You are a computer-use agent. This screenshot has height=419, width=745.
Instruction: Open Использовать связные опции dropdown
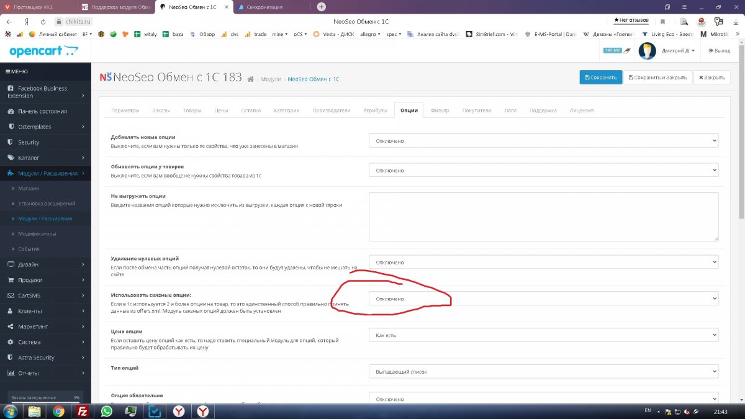543,299
